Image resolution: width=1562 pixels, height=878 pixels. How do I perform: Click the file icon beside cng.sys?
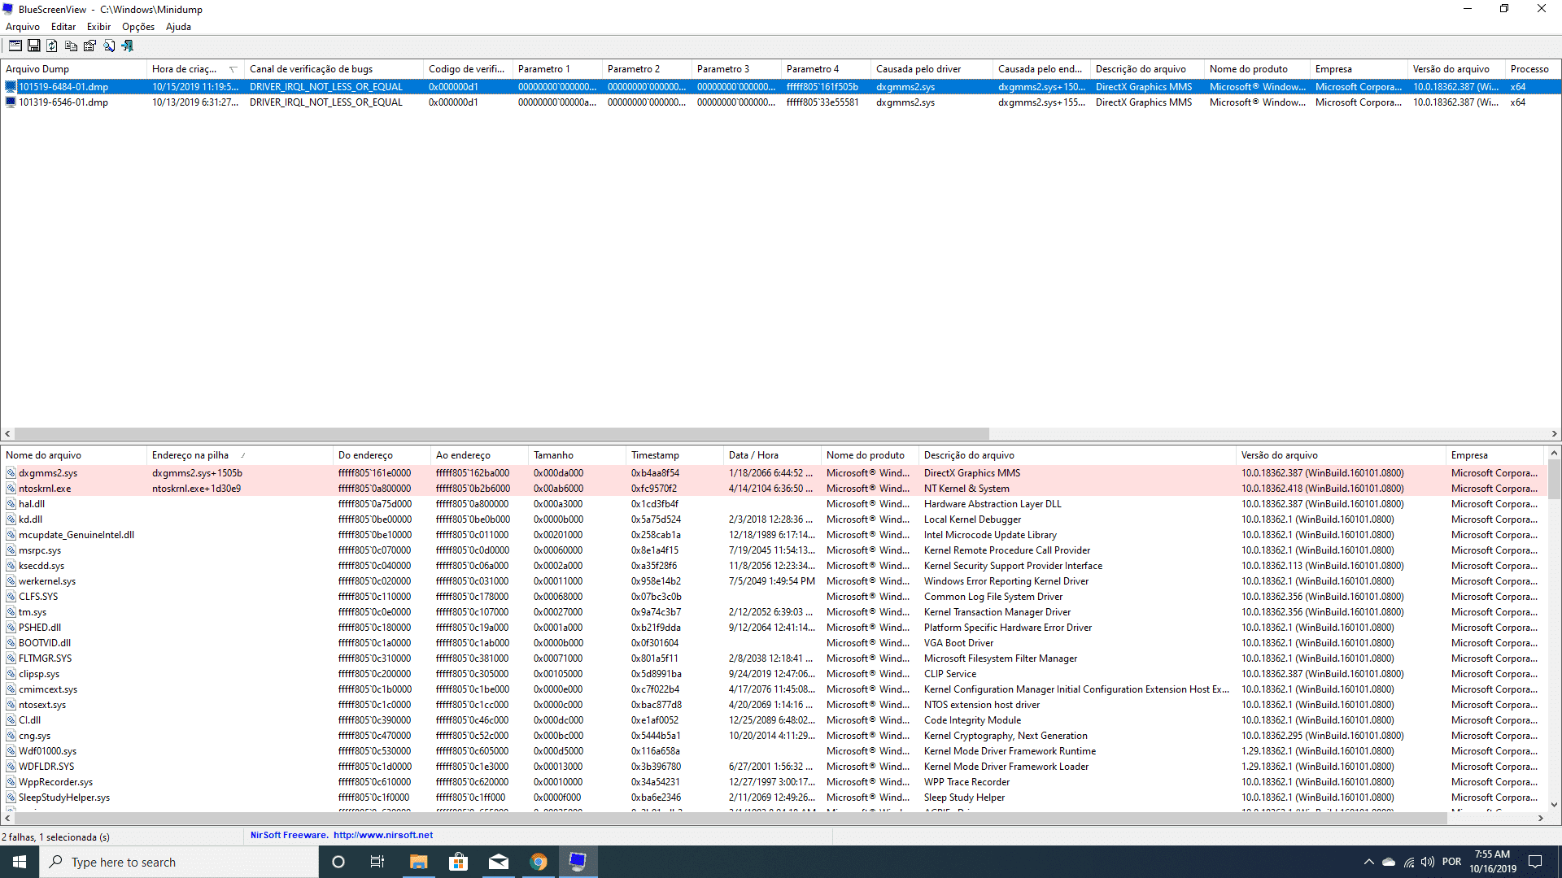(11, 736)
